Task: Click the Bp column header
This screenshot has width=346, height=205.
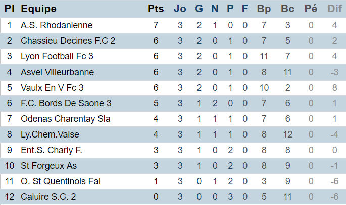Action: click(264, 9)
